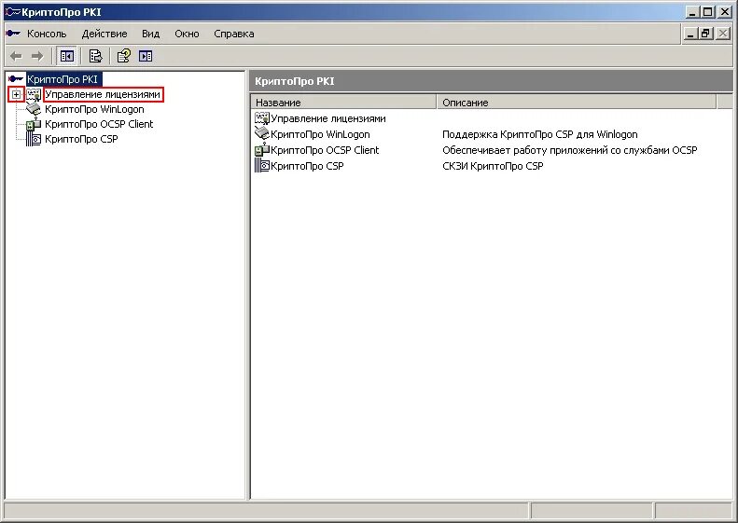Click the title bar application key icon

[12, 12]
